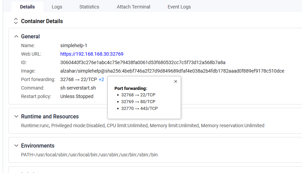Open the Attach Terminal tab

tap(133, 7)
